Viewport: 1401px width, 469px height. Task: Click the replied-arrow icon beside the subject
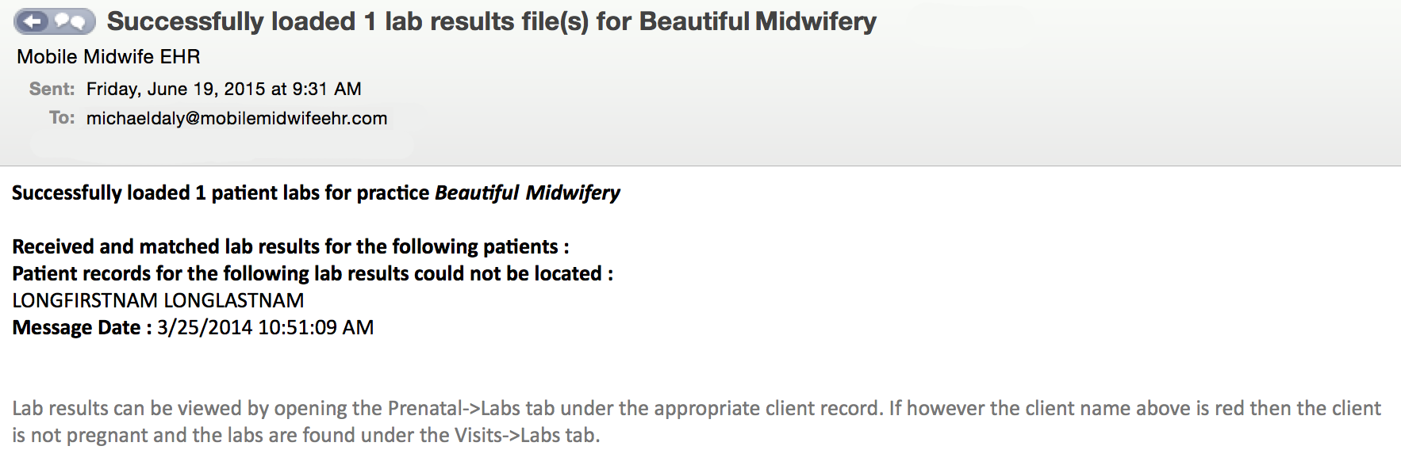point(33,21)
